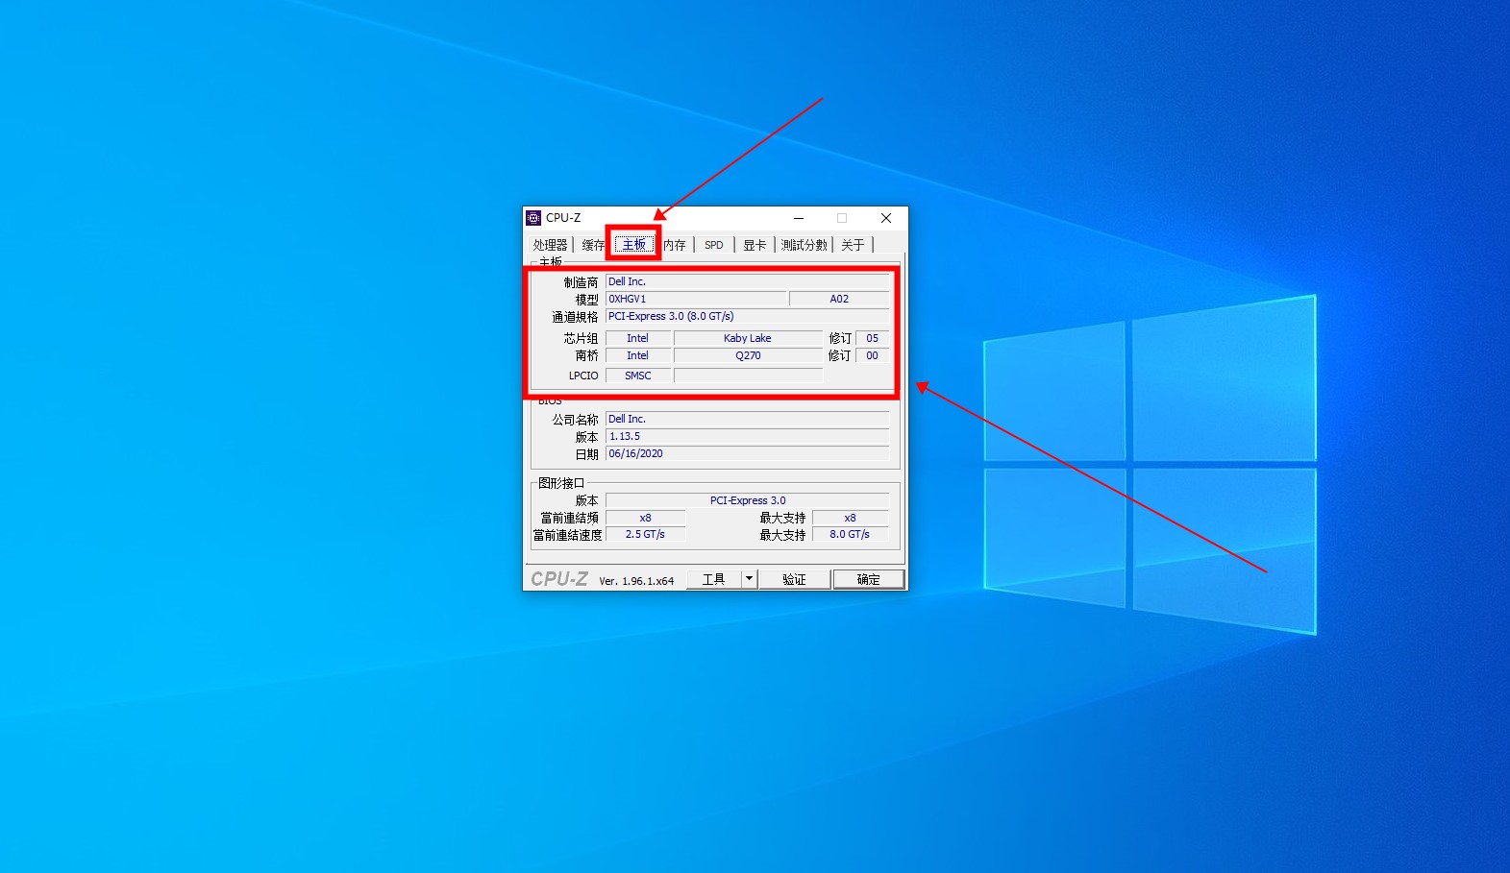Screen dimensions: 1510x873
Task: Switch to the 内存 tab
Action: (675, 245)
